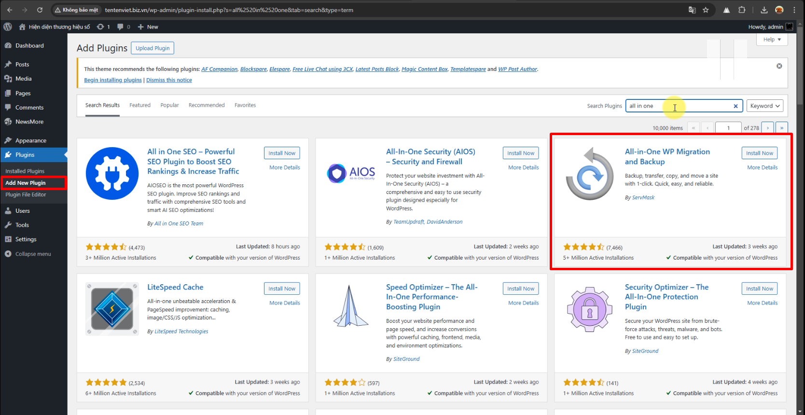Open Google Translate icon in address bar
805x415 pixels.
coord(692,10)
